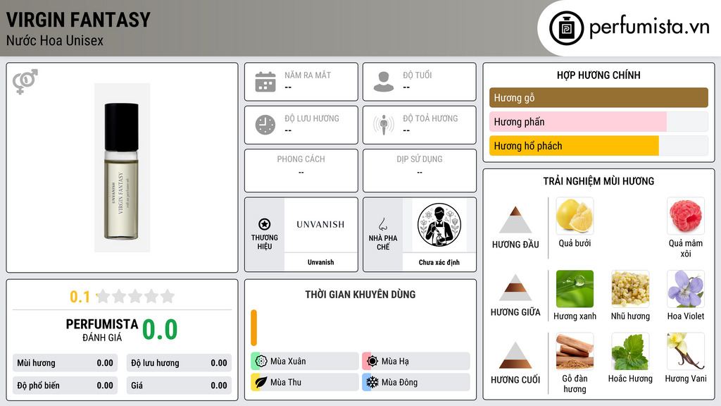Click the VIRGIN FANTASY title
This screenshot has height=406, width=721.
coord(78,20)
